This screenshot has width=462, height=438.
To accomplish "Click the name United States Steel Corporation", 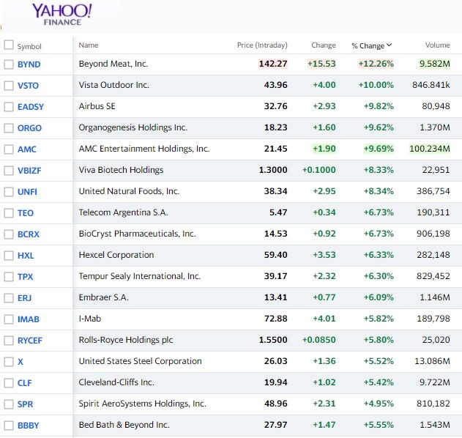I will 141,361.
